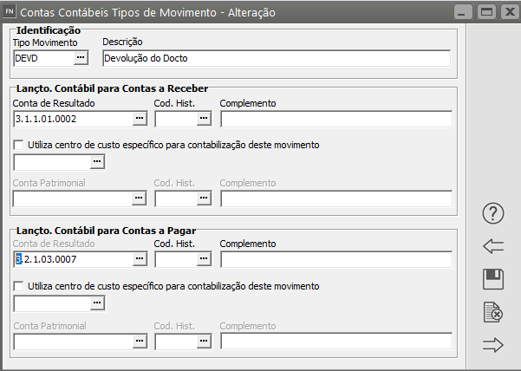Image resolution: width=521 pixels, height=371 pixels.
Task: Maximize the Contas Contábeis window
Action: point(485,13)
